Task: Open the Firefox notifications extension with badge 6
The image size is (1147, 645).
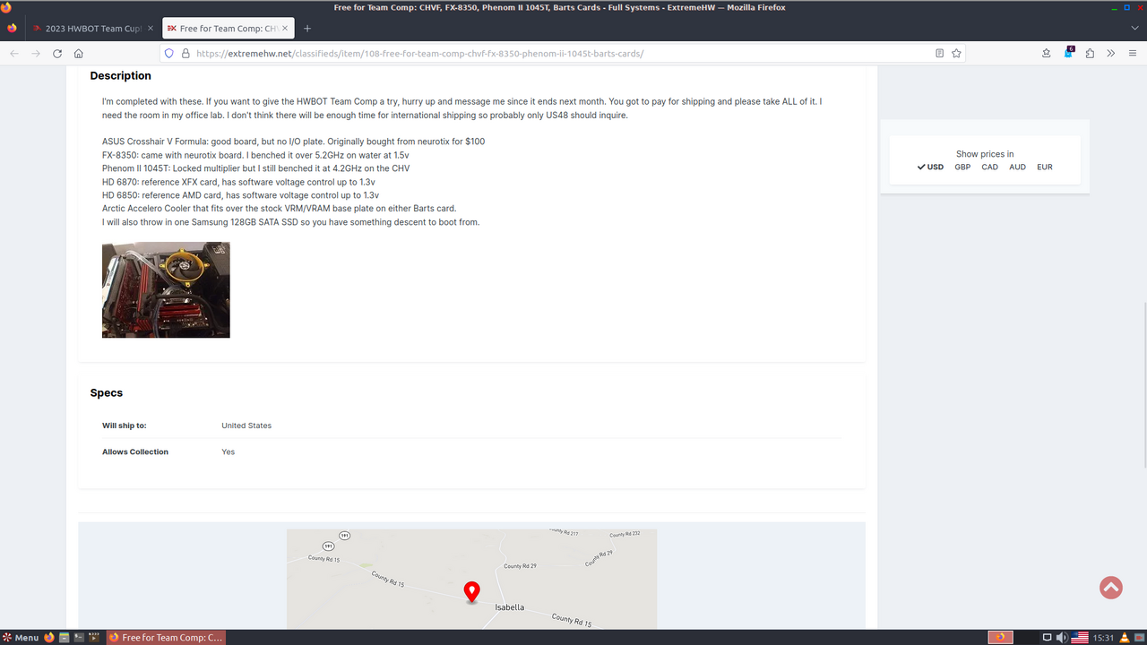Action: coord(1068,54)
